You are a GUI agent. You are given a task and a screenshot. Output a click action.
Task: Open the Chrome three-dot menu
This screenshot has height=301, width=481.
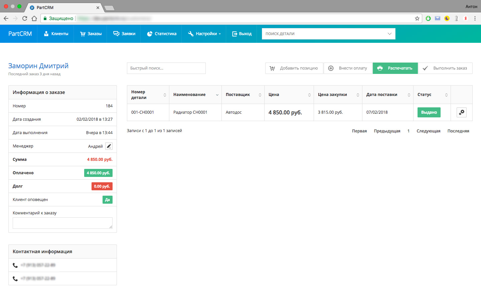(475, 18)
